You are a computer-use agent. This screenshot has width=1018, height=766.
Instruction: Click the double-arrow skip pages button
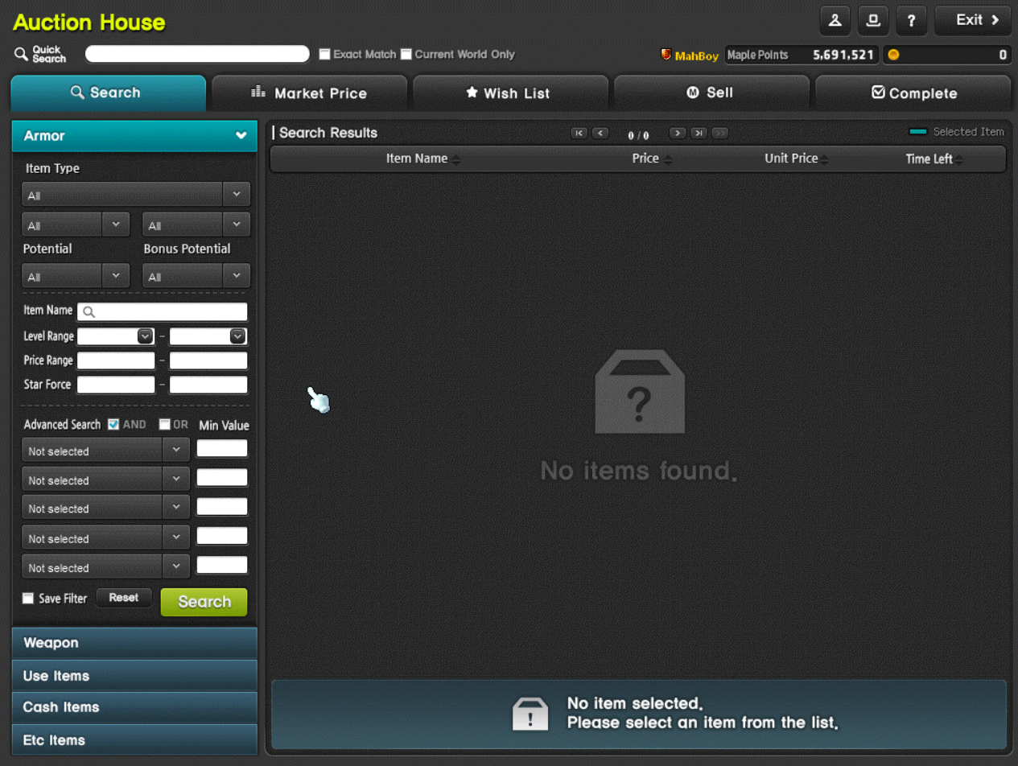[720, 133]
